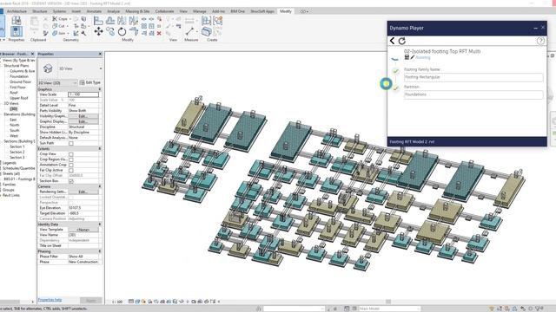Toggle the Annotation Crop checkbox
Viewport: 556px width, 312px height.
[71, 165]
